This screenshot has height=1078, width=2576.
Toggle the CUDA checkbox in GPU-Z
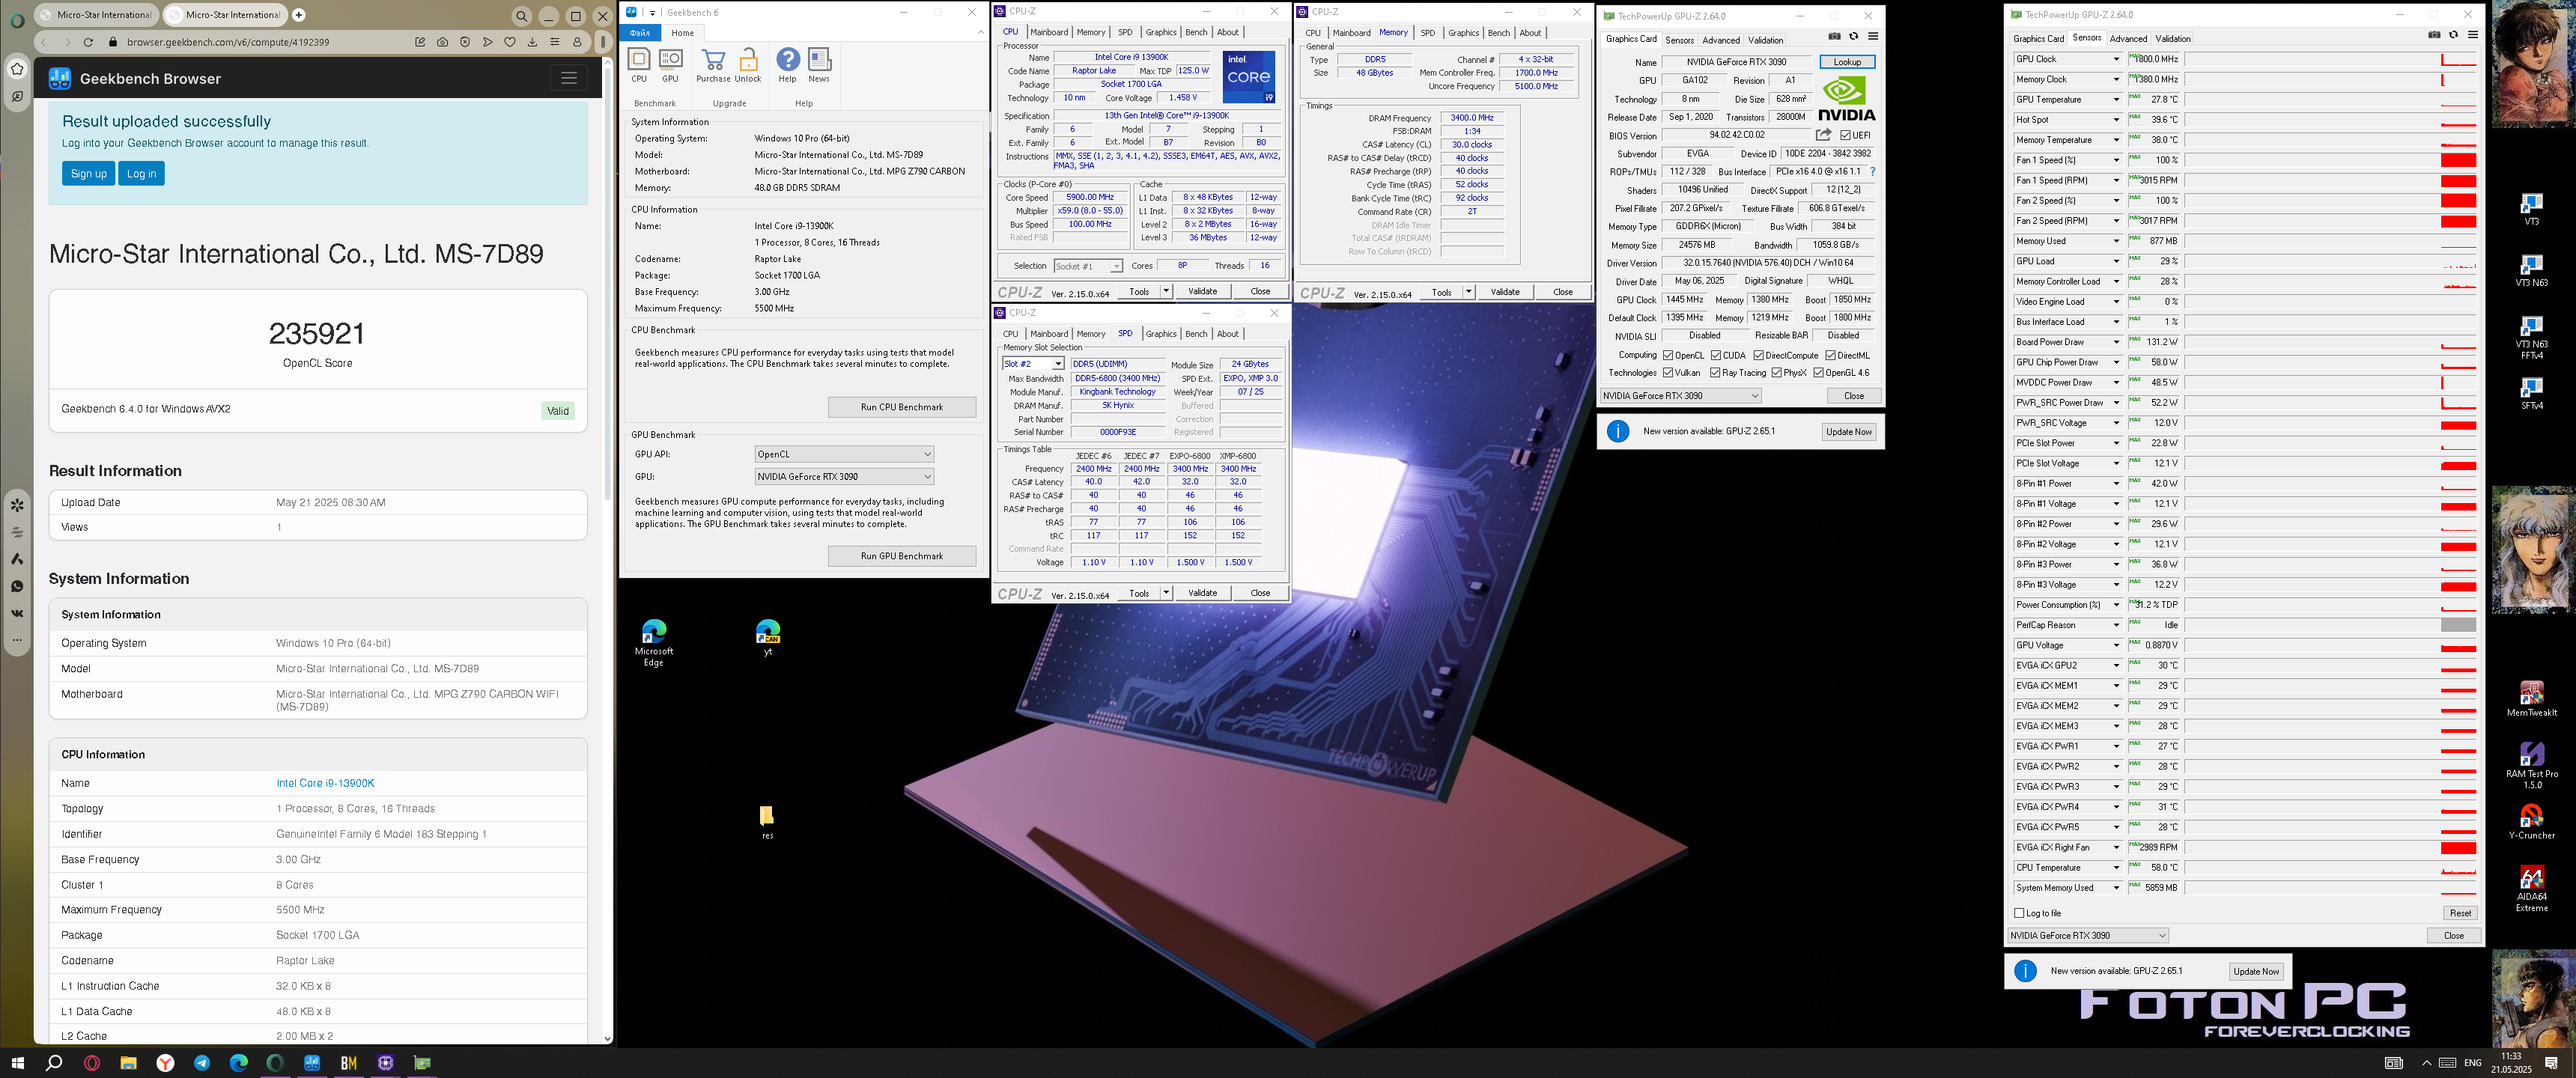click(x=1716, y=355)
